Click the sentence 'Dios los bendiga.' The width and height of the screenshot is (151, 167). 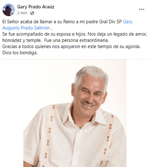(x=20, y=53)
